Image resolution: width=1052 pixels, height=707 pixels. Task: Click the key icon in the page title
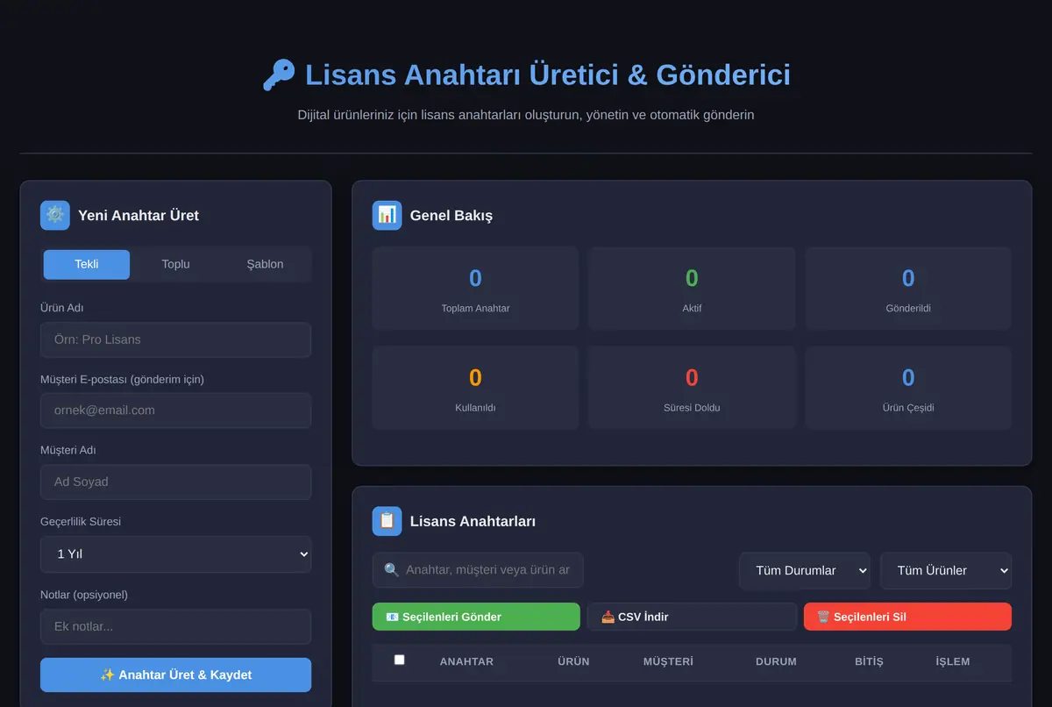point(279,75)
